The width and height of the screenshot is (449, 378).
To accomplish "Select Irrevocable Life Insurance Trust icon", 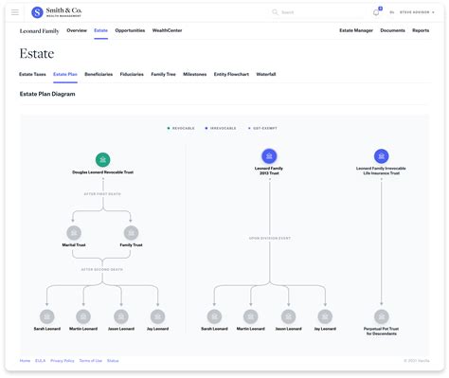I will coord(381,156).
